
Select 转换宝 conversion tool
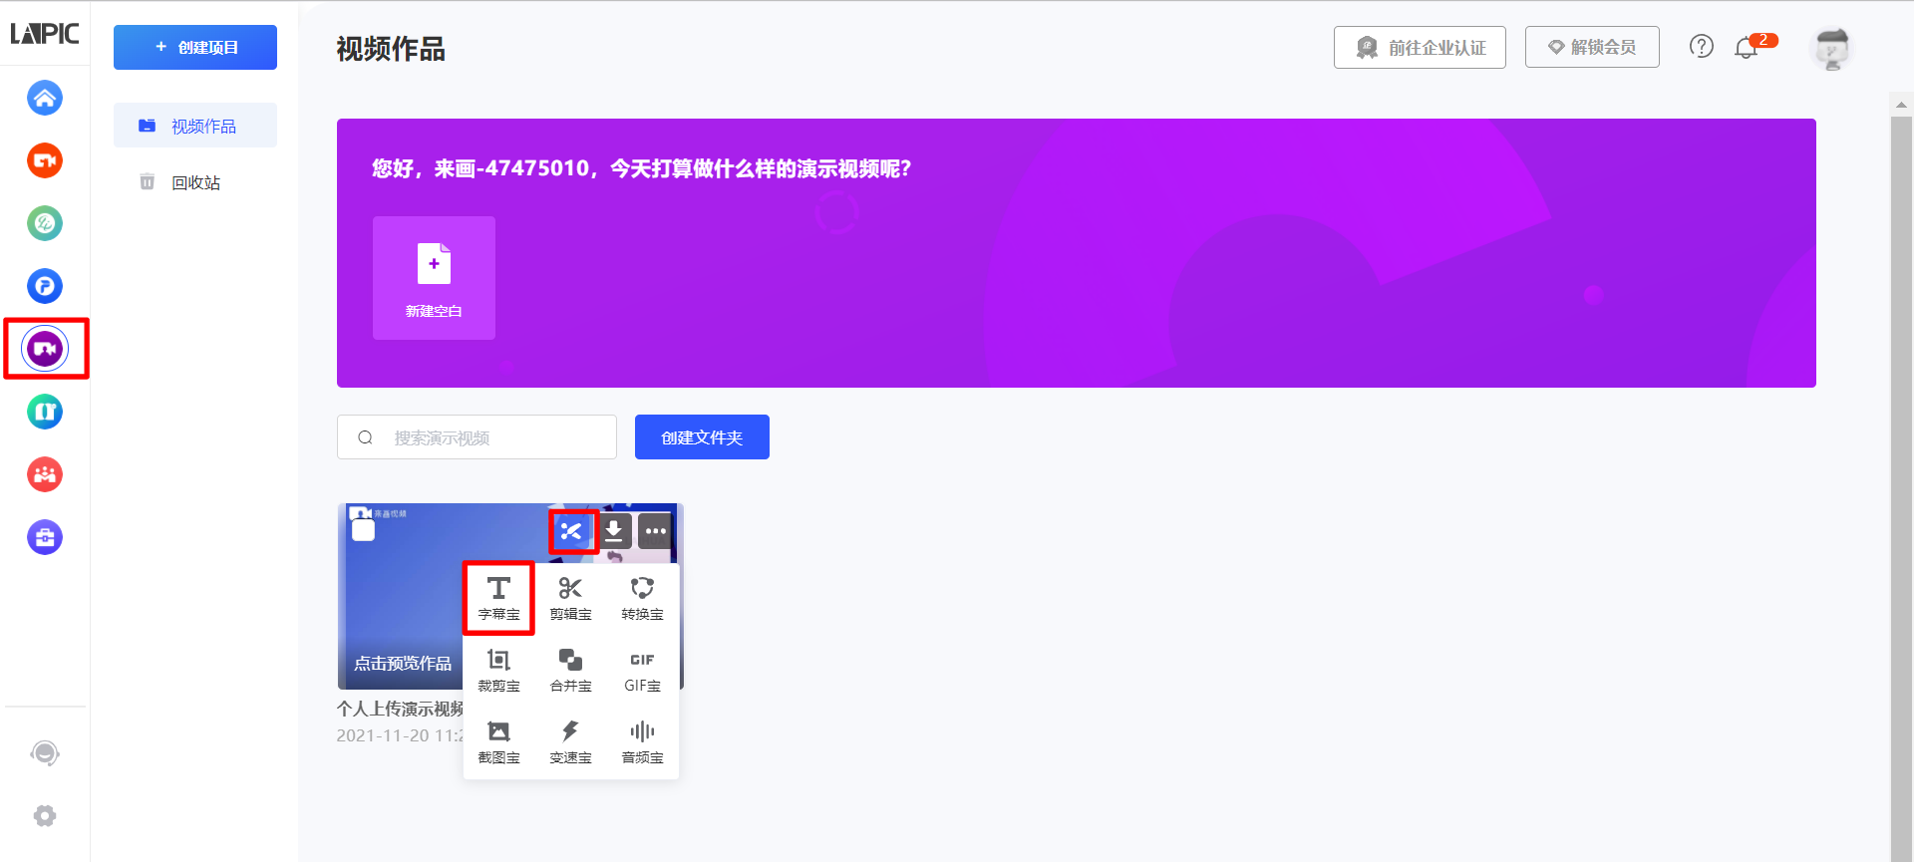(642, 598)
